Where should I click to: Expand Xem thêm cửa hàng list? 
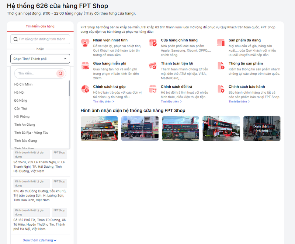coord(40,240)
